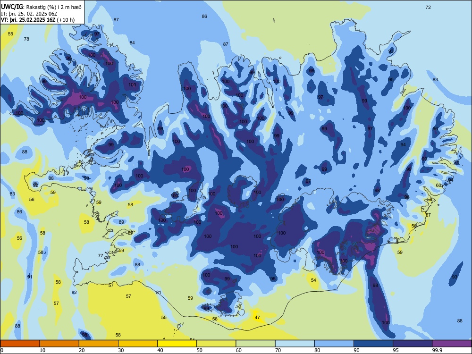Select the "30" legend scale label
This screenshot has height=354, width=472.
(121, 350)
